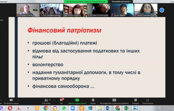Open the Chat panel

click(61, 100)
